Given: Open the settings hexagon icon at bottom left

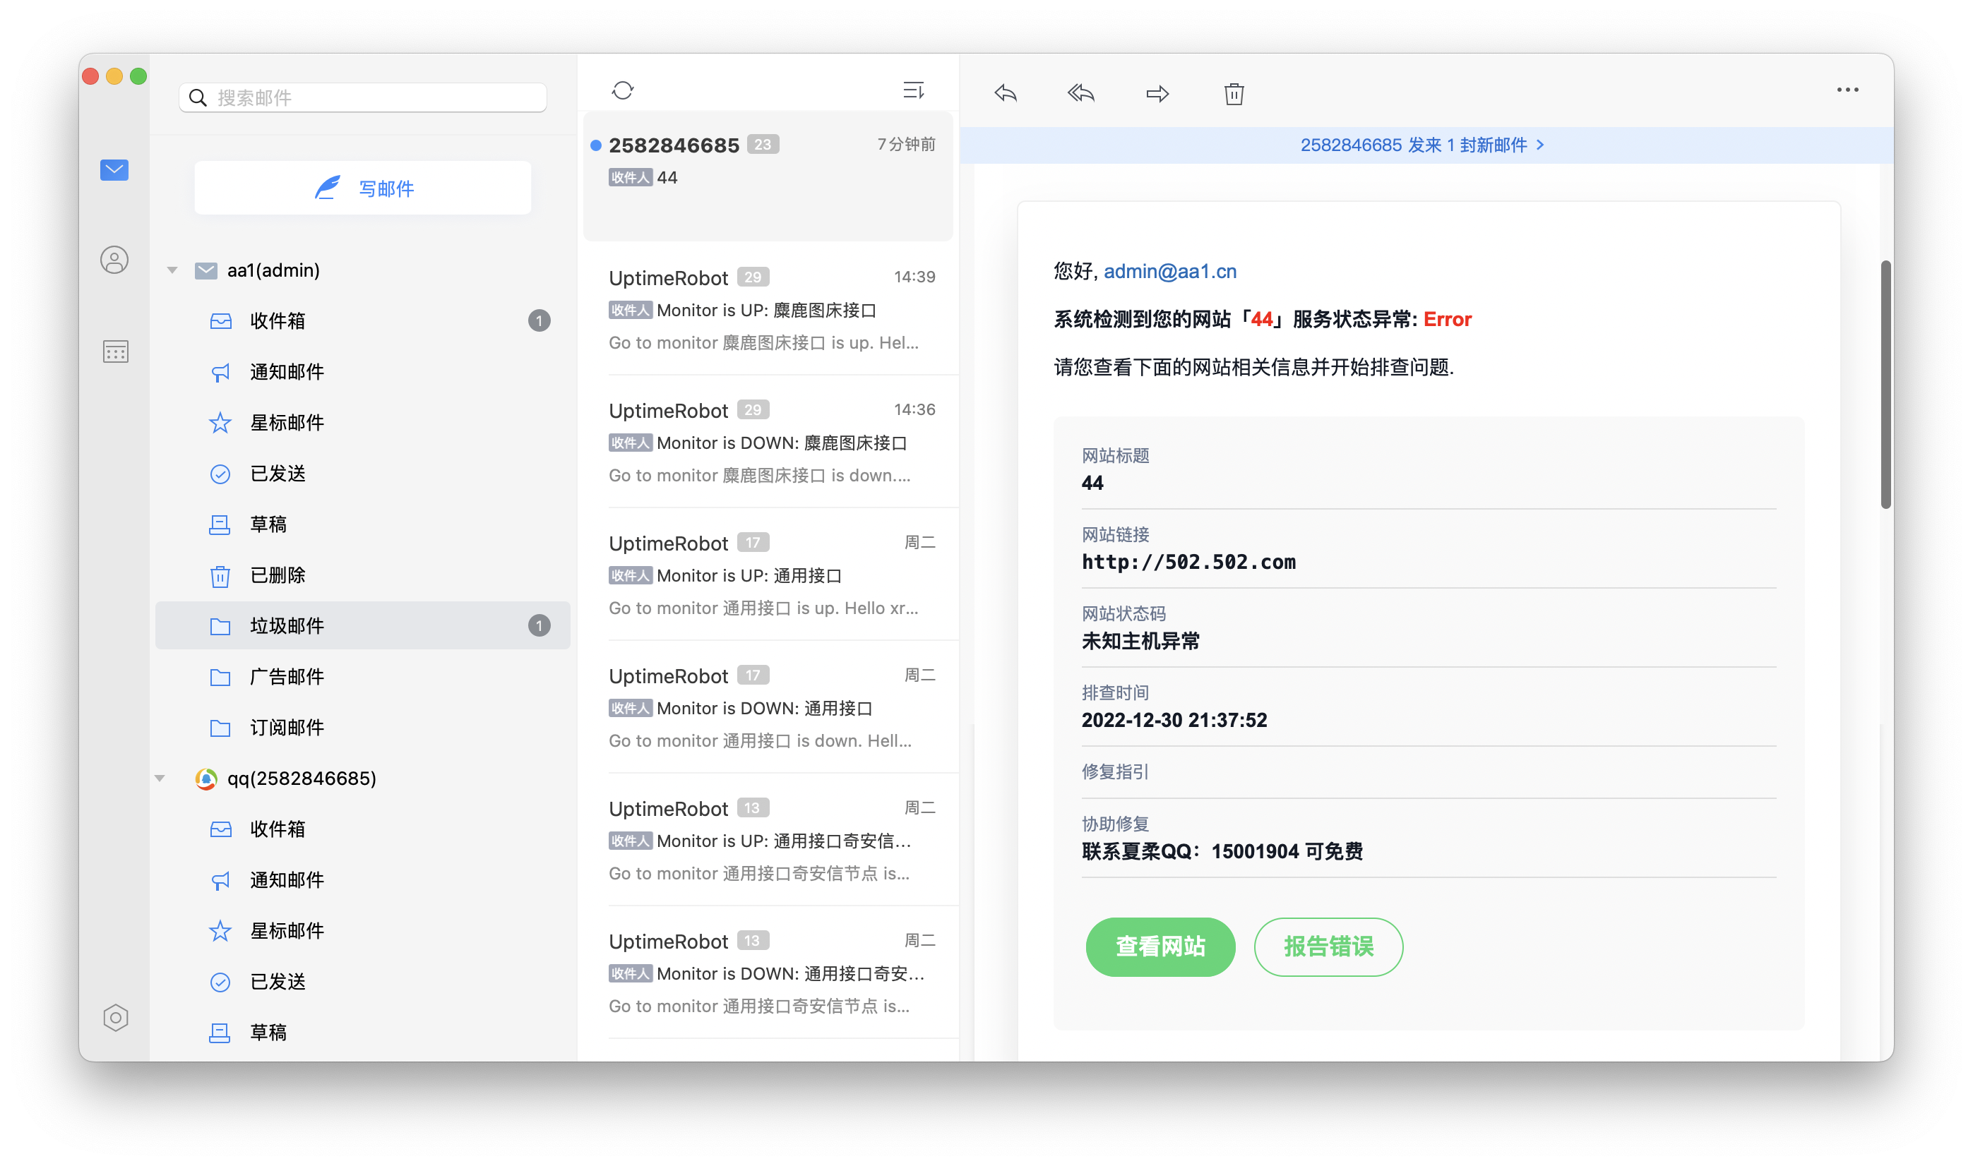Looking at the screenshot, I should pyautogui.click(x=116, y=1018).
